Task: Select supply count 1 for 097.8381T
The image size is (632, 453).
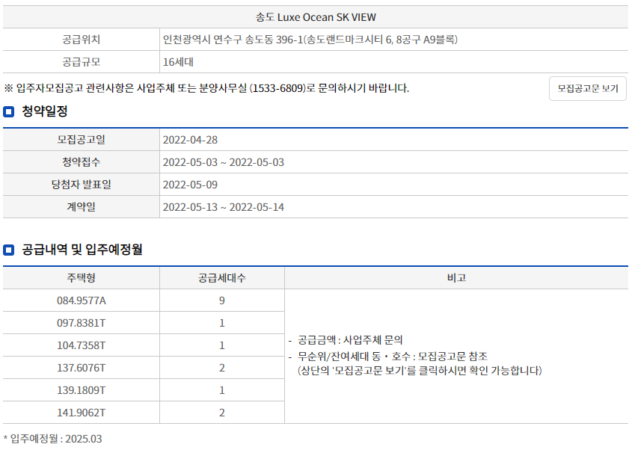Action: click(222, 323)
